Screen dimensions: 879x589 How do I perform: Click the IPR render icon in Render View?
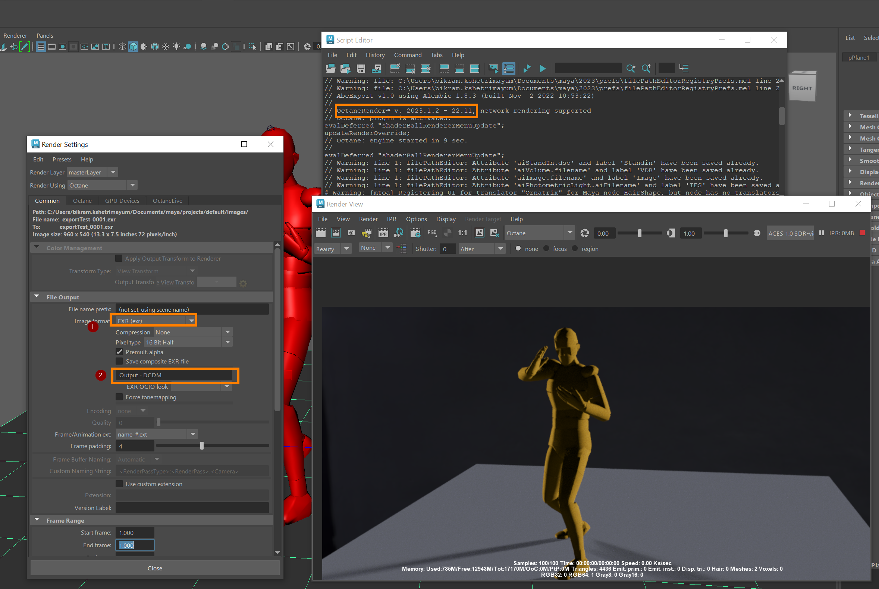pyautogui.click(x=383, y=233)
